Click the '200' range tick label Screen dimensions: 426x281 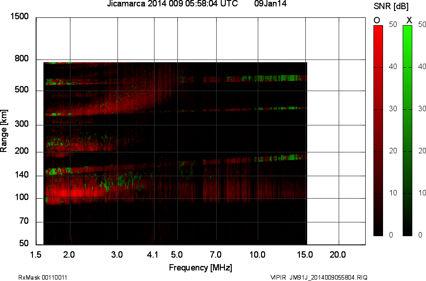click(x=22, y=151)
